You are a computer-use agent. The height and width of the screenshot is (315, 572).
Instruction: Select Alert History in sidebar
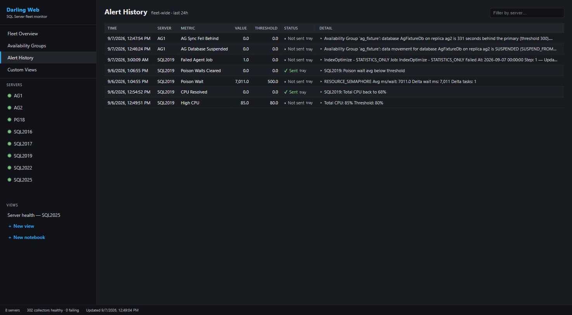pos(48,58)
